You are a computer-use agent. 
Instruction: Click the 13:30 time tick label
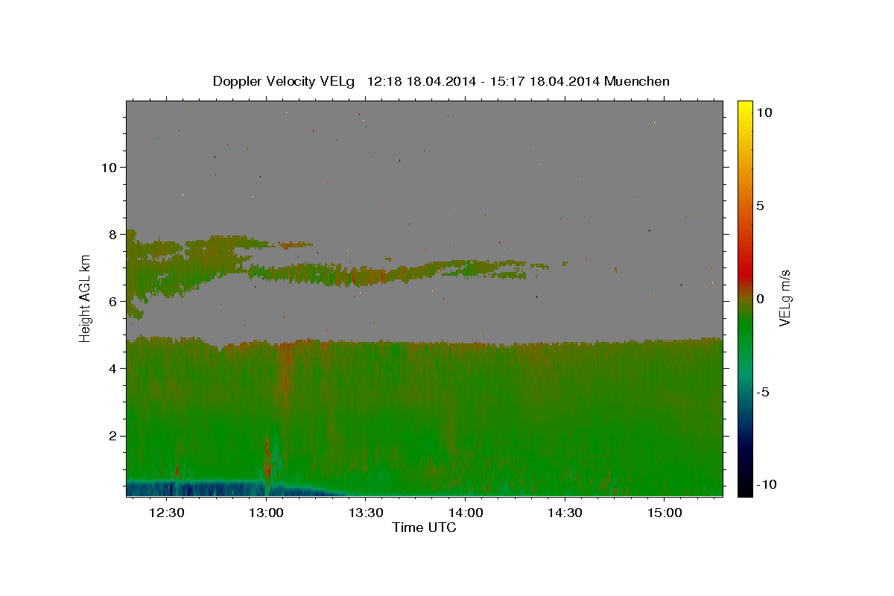366,513
